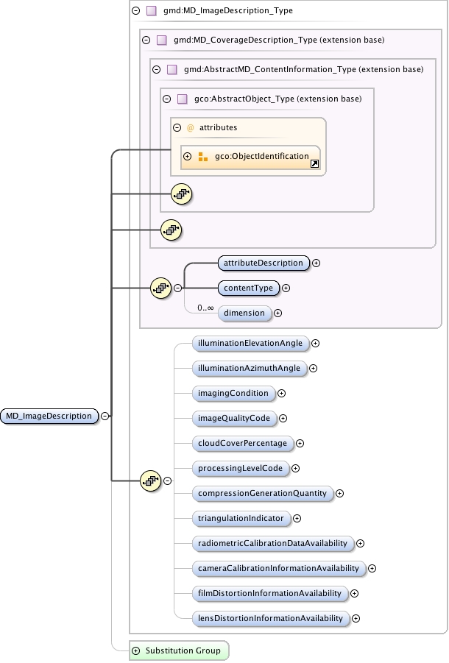Expand cameraCalibrationInformationAvailability element

[372, 568]
